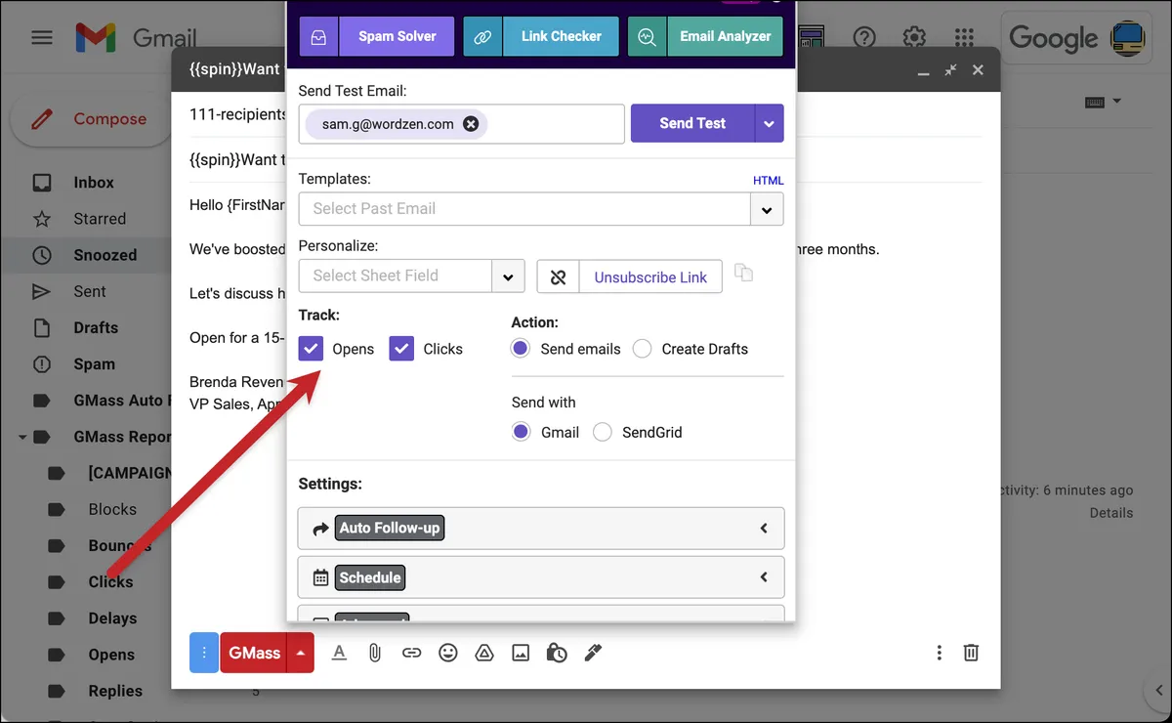
Task: Select the Create Drafts radio option
Action: coord(642,349)
